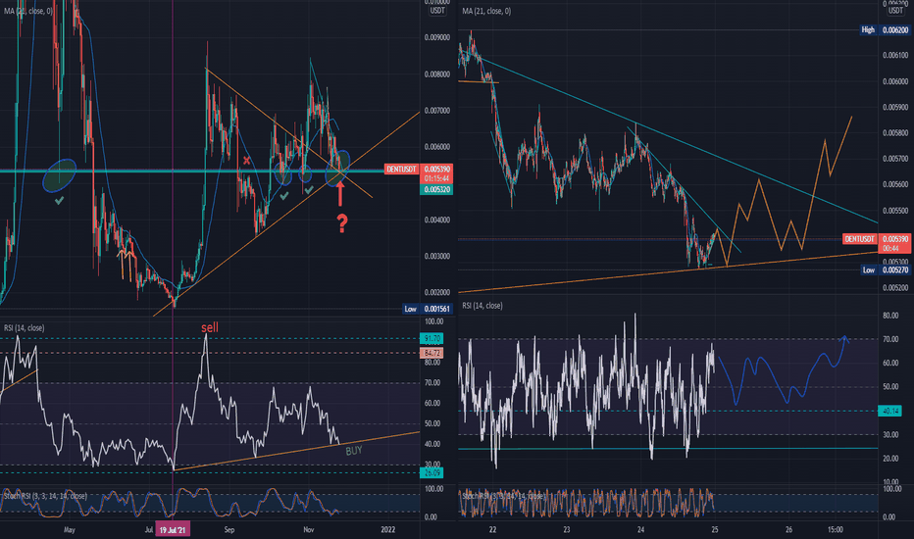Image resolution: width=914 pixels, height=539 pixels.
Task: Click DENTUSDT price label on right chart axis
Action: coord(860,239)
